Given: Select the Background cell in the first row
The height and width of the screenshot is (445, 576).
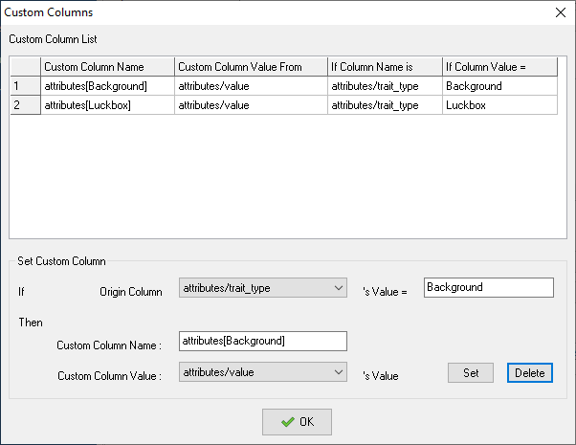Looking at the screenshot, I should coord(498,86).
